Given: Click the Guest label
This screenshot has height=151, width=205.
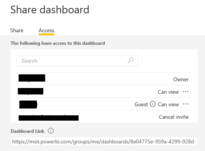Looking at the screenshot, I should click(141, 104).
